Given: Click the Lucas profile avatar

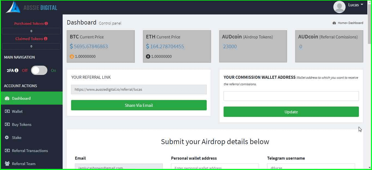Looking at the screenshot, I should coord(339,7).
